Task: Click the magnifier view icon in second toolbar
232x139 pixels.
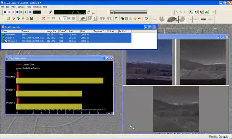Action: pos(69,18)
